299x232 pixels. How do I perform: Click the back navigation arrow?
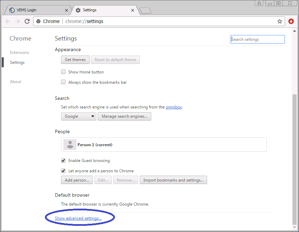point(8,21)
